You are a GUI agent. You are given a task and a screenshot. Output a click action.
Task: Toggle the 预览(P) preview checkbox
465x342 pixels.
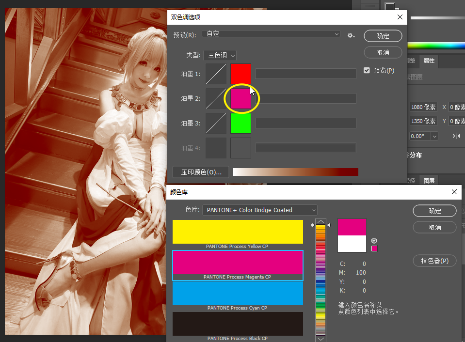(367, 70)
